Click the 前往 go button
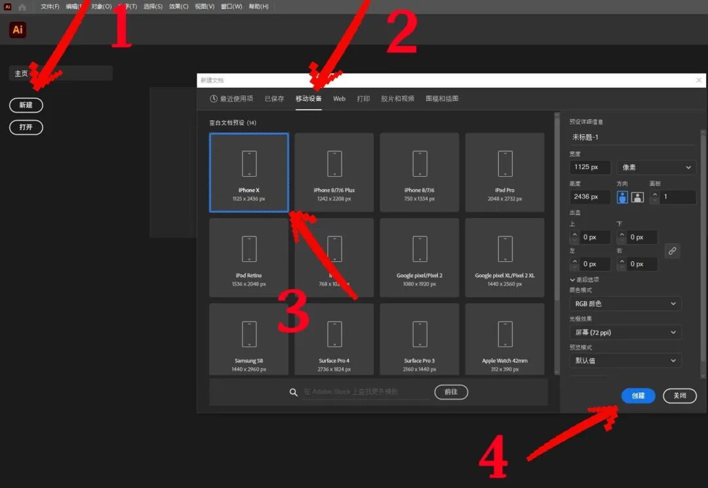Screen dimensions: 708x488 coord(451,392)
